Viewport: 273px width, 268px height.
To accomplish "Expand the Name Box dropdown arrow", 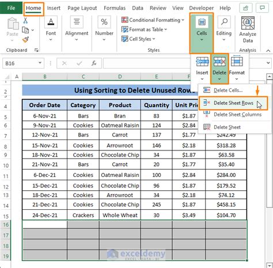I will [x=40, y=63].
